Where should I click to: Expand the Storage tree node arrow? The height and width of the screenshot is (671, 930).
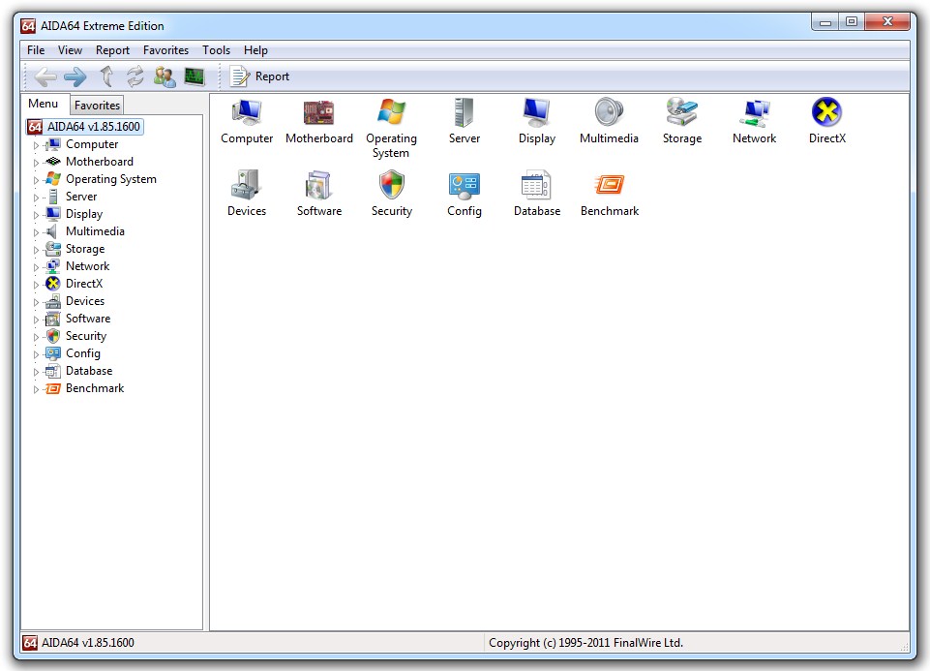[36, 250]
